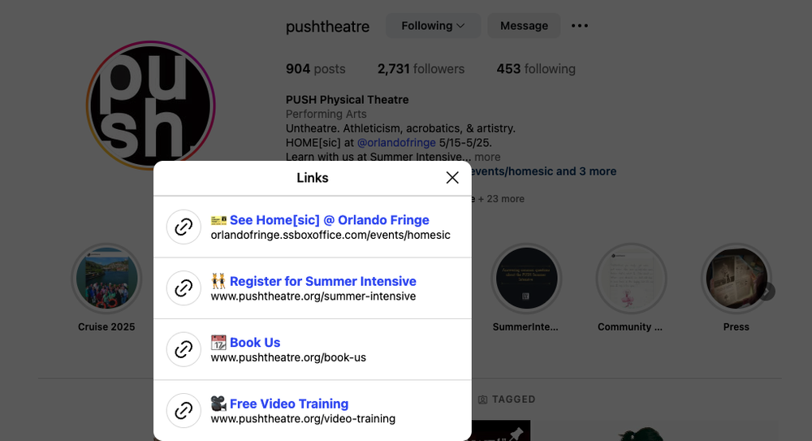
Task: View the 2,731 followers list
Action: pos(421,69)
